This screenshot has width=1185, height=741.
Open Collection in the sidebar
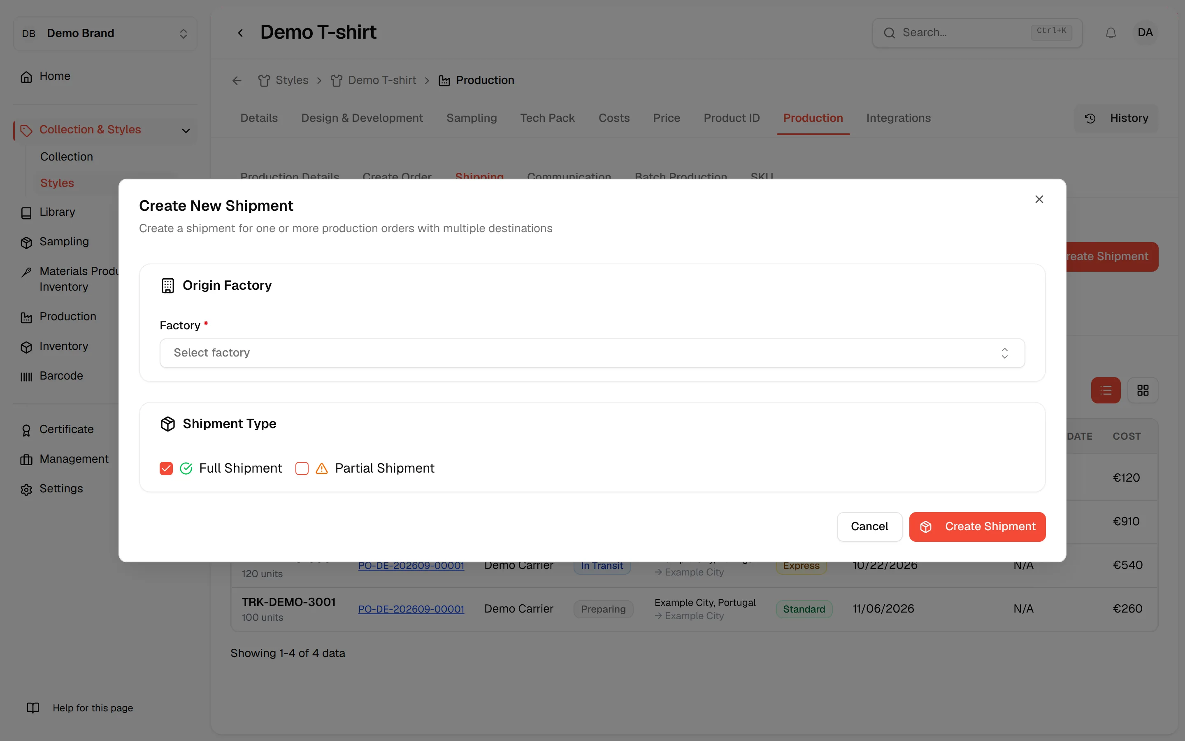point(67,157)
